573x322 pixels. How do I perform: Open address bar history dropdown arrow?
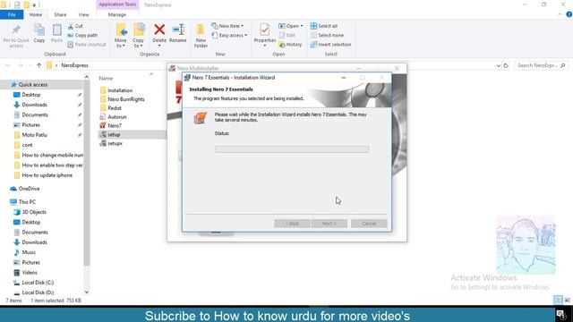pyautogui.click(x=498, y=65)
